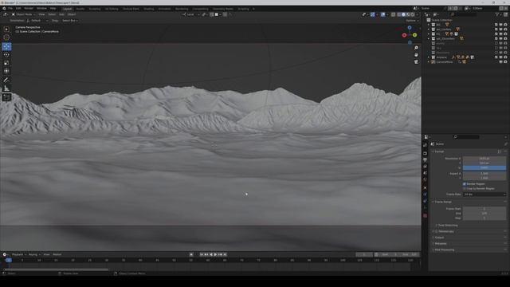
Task: Open the Edit menu
Action: [18, 9]
